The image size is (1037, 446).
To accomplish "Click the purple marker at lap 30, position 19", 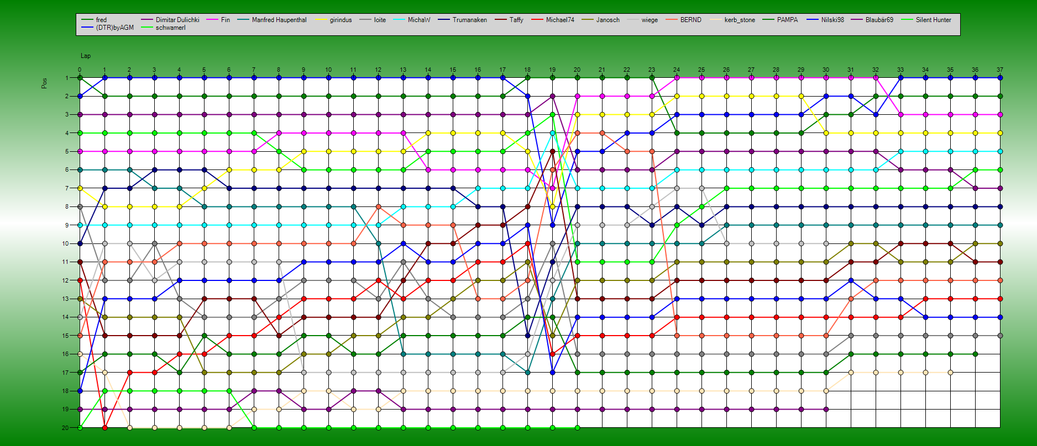I will [826, 409].
